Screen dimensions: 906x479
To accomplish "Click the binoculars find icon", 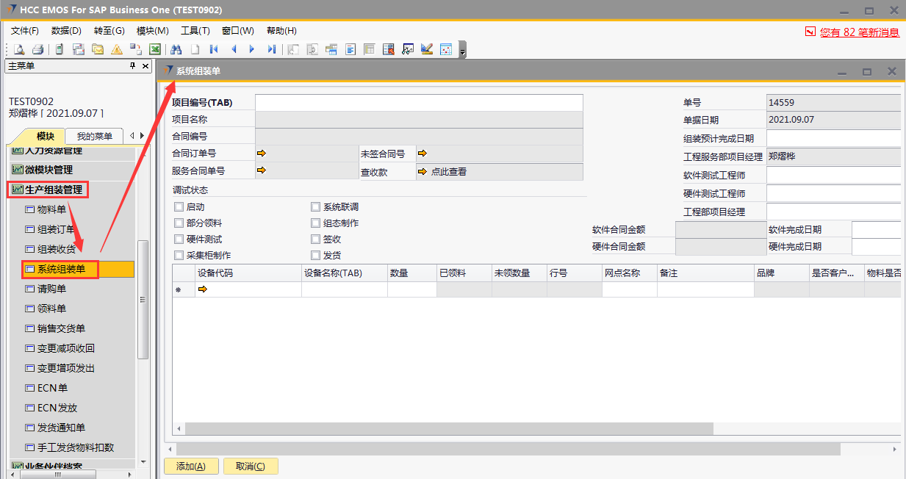I will [x=176, y=49].
